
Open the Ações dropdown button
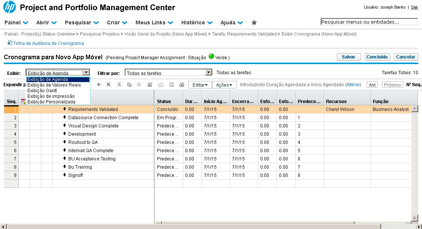pyautogui.click(x=224, y=85)
